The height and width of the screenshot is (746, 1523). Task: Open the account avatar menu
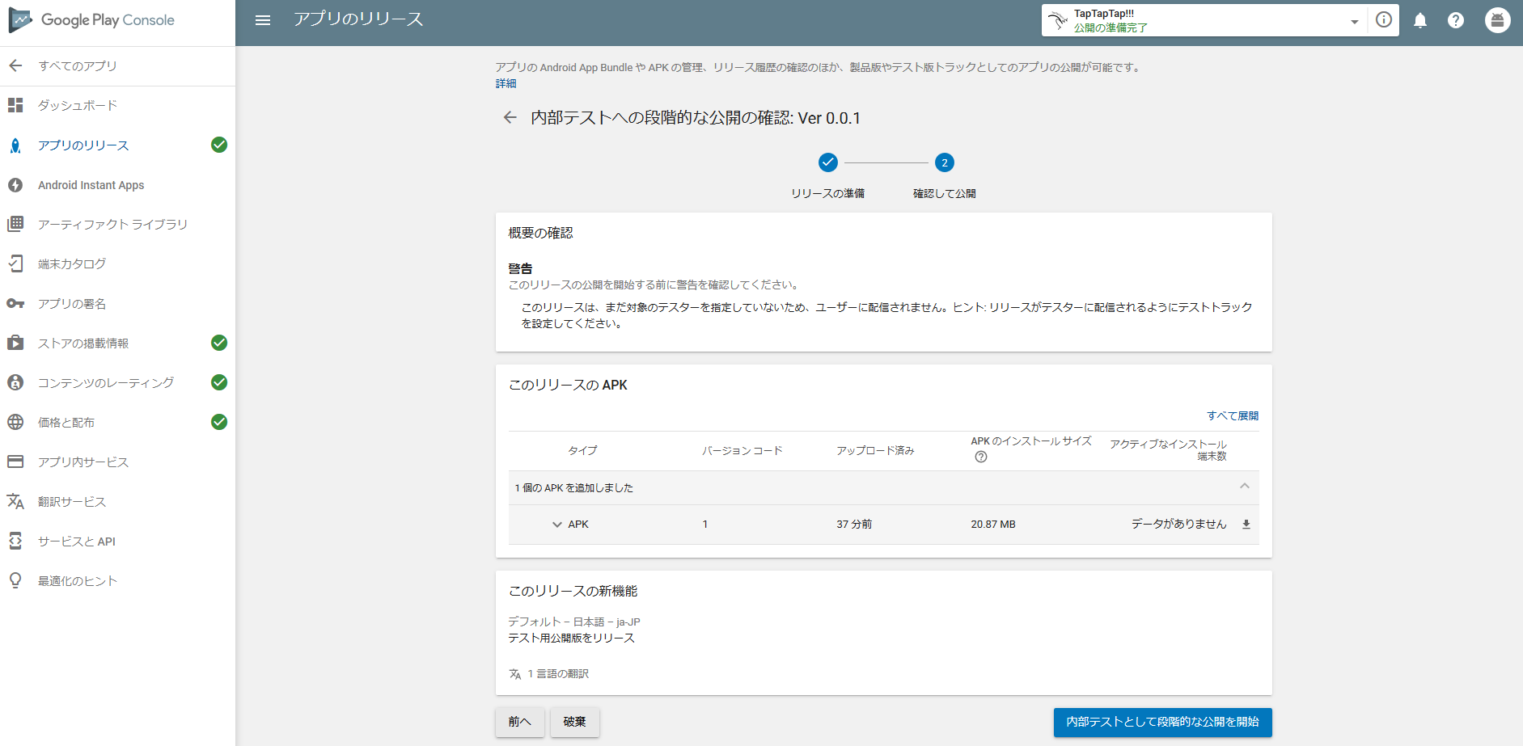pos(1498,20)
